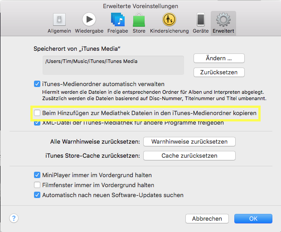Select the Erweitert gear icon
This screenshot has height=232, width=281.
click(223, 19)
